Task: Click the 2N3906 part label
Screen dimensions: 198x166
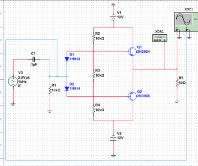Action: tap(143, 96)
